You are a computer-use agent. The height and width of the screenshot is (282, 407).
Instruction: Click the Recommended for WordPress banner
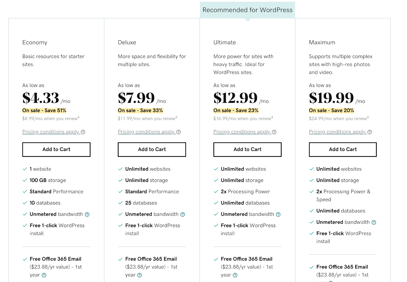[x=248, y=10]
